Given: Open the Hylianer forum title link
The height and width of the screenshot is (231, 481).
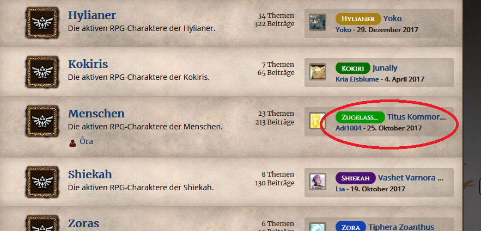Looking at the screenshot, I should (92, 15).
